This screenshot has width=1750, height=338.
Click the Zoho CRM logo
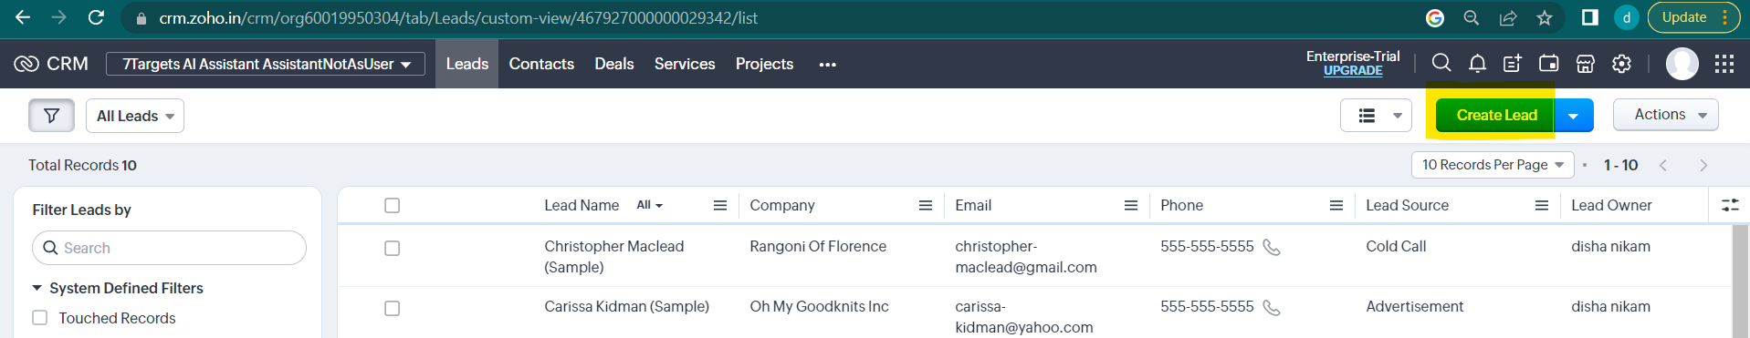pyautogui.click(x=51, y=64)
